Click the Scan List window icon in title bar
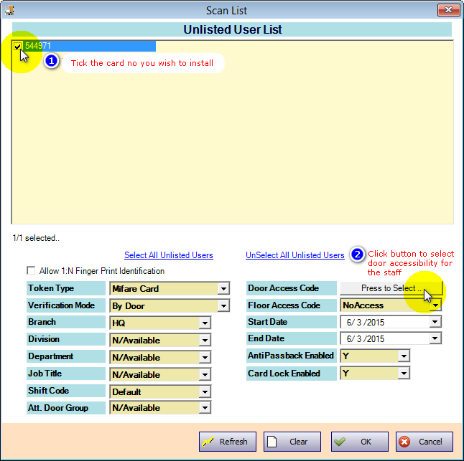 (x=10, y=10)
